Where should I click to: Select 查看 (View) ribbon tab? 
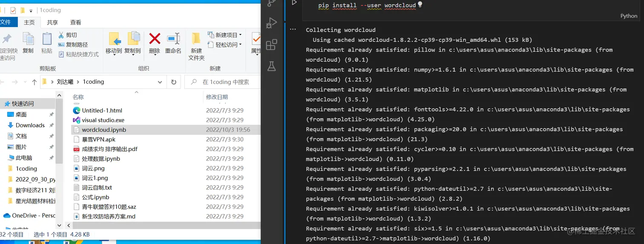pos(76,22)
